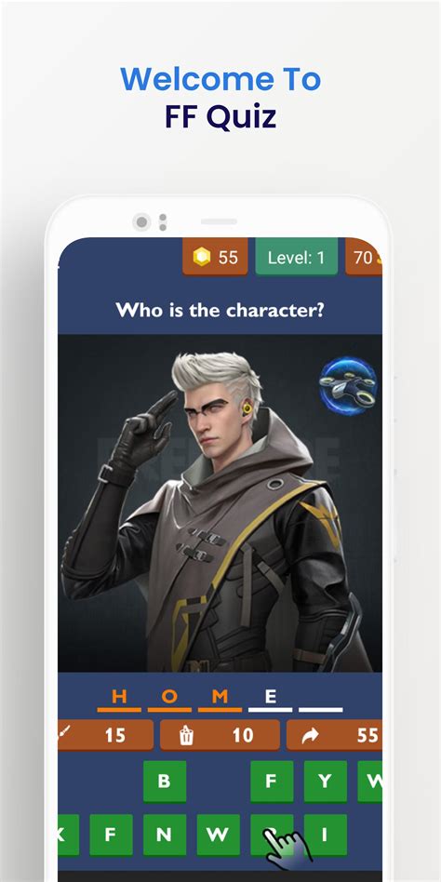The width and height of the screenshot is (441, 882).
Task: Tap the letter N key
Action: pos(165,835)
